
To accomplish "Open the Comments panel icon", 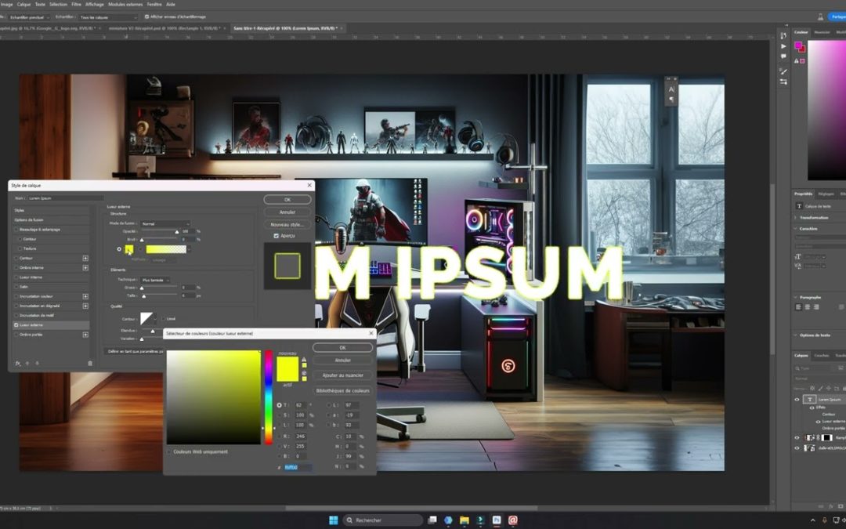I will click(783, 56).
